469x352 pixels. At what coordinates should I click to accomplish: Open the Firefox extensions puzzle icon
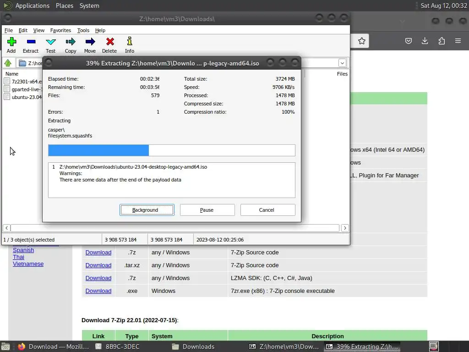click(x=442, y=41)
